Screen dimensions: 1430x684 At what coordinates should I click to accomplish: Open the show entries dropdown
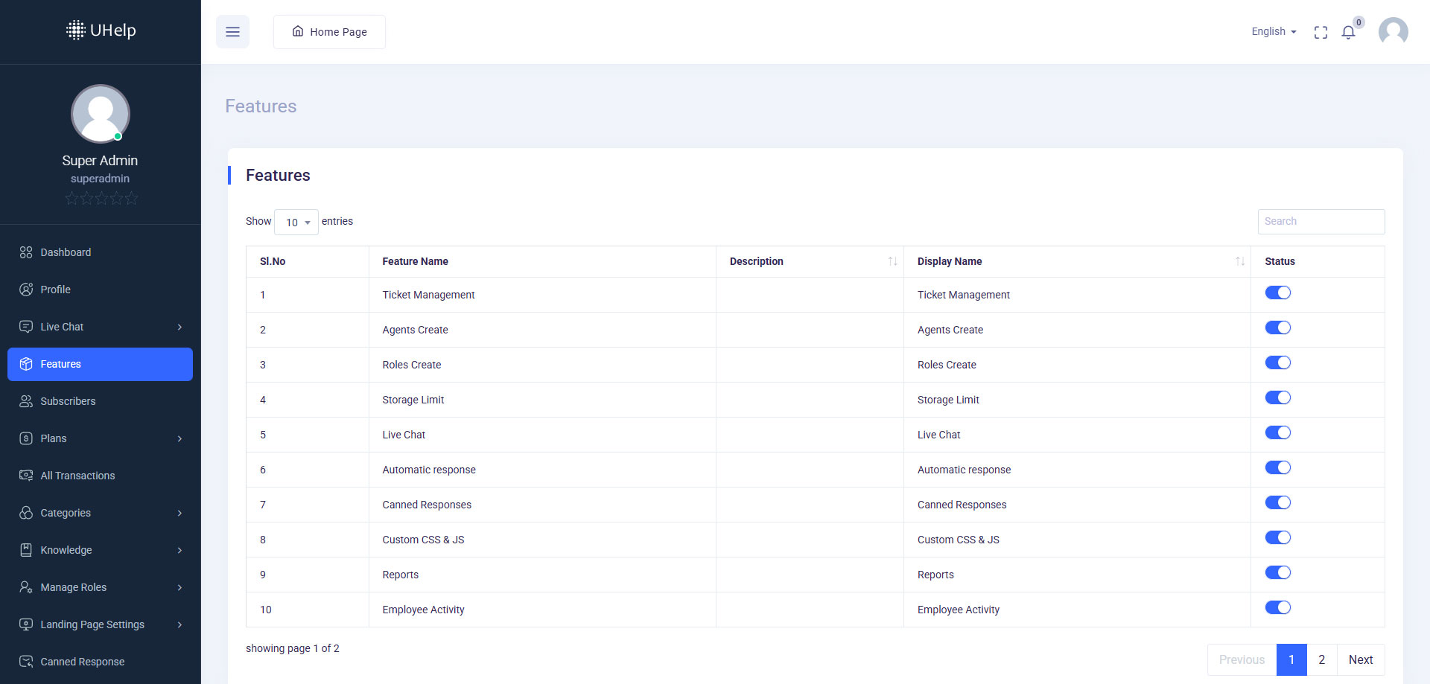(x=296, y=223)
